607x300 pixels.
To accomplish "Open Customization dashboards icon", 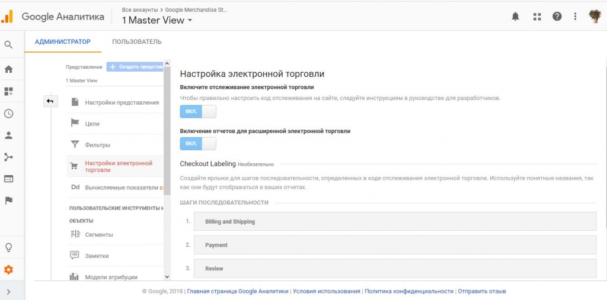I will [x=8, y=91].
